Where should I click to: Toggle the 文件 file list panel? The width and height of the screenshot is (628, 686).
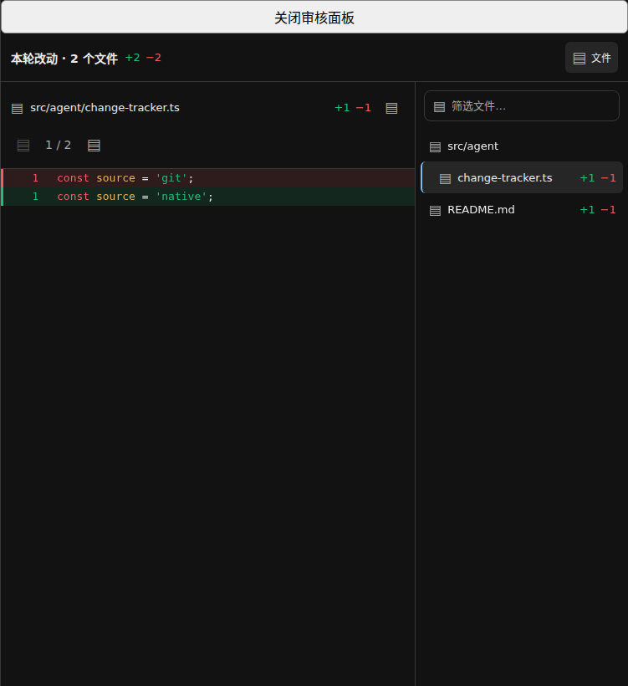pyautogui.click(x=591, y=58)
